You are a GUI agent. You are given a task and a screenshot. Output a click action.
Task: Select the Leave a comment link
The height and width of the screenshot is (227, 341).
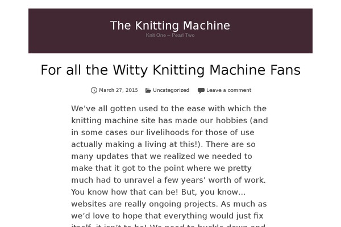pos(228,90)
